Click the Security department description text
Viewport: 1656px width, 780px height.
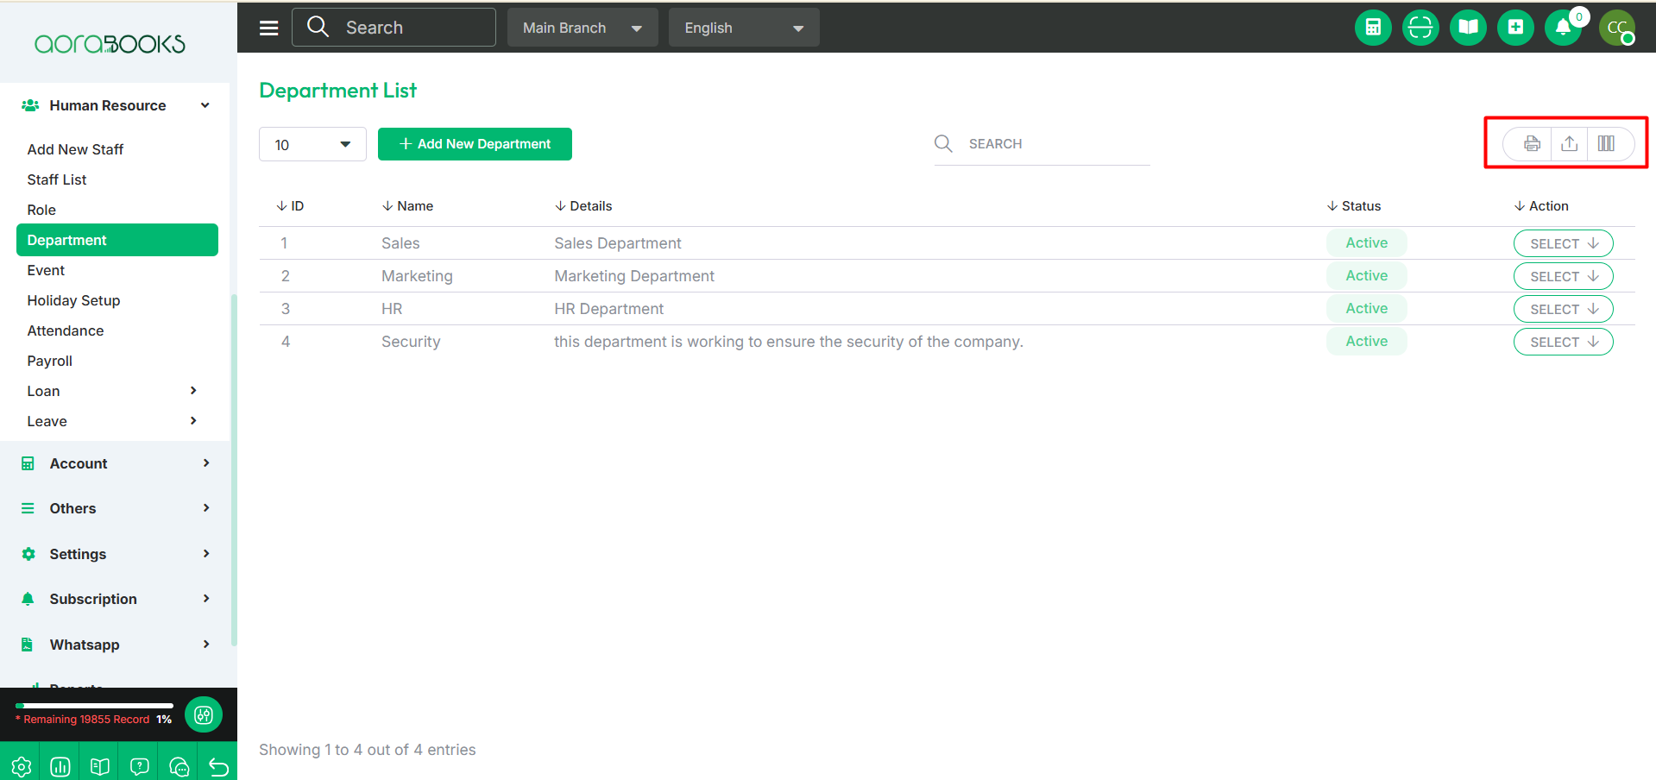pos(789,342)
